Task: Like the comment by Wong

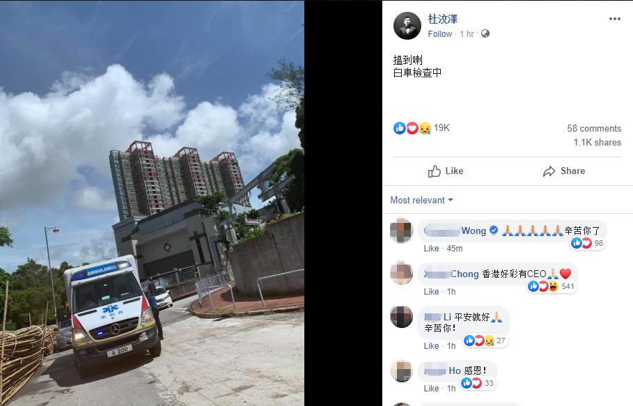Action: [x=431, y=249]
